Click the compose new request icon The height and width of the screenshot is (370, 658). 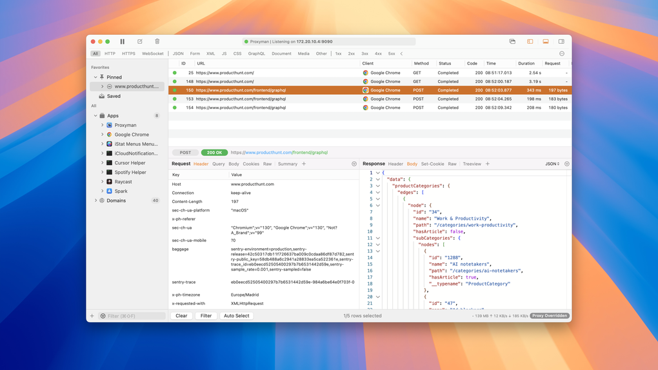coord(140,41)
